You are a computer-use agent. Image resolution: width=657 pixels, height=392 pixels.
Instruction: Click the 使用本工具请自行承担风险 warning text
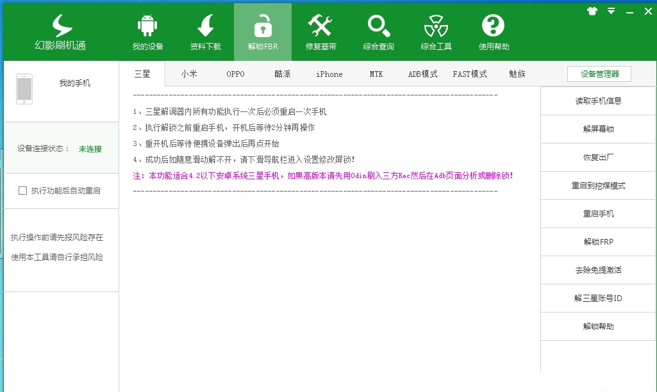(57, 257)
